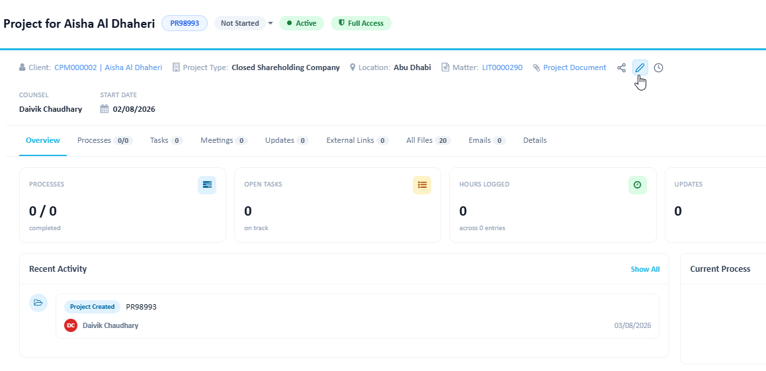Click the Project Created tag

(x=93, y=307)
